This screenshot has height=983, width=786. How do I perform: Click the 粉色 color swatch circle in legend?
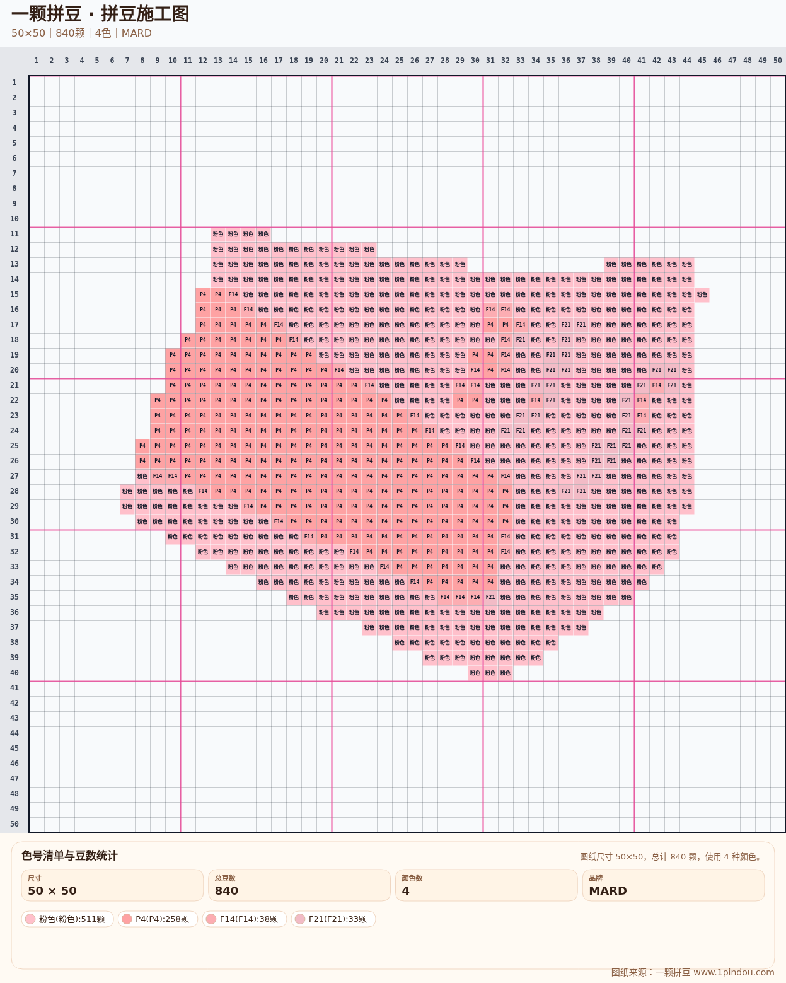[30, 919]
